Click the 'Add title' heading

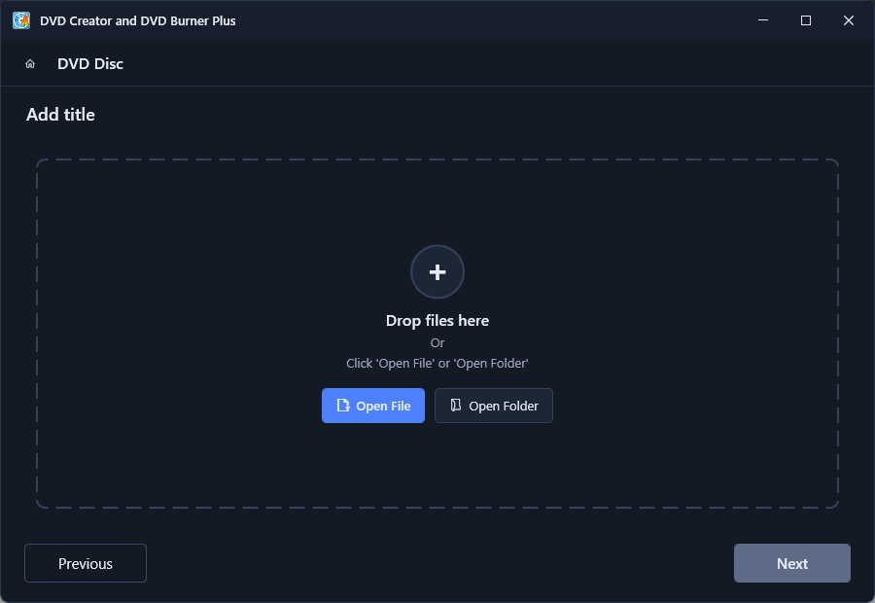[60, 115]
